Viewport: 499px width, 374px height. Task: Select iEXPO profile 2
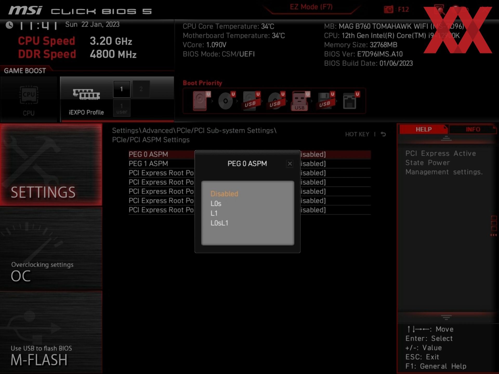click(141, 89)
